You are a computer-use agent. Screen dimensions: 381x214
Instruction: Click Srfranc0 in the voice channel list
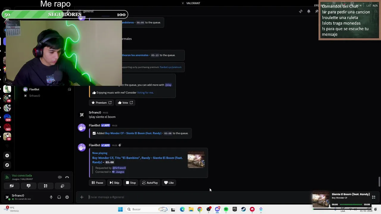coord(35,96)
